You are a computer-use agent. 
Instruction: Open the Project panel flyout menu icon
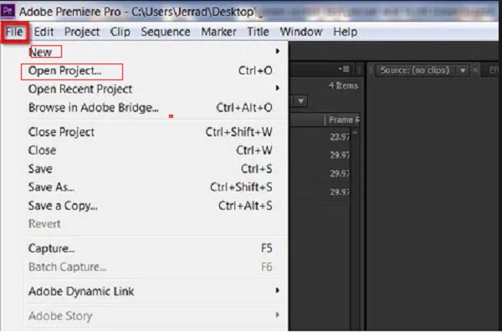click(344, 69)
